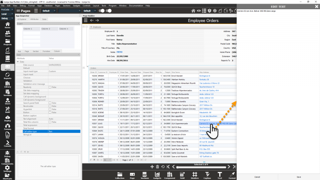Collapse the Data tree group
Viewport: 320px width, 180px height.
(18, 62)
